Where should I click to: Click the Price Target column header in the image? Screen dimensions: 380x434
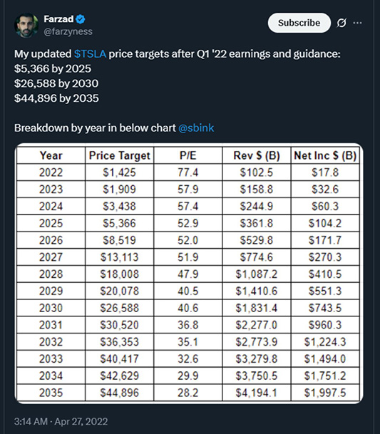pyautogui.click(x=120, y=155)
